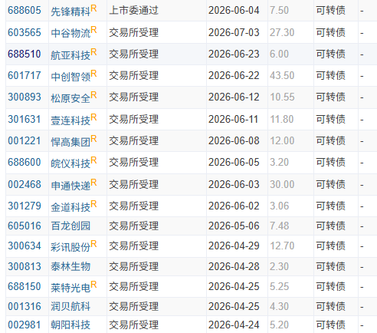Click the R icon beside 航亚科技
The height and width of the screenshot is (333, 377).
point(93,52)
